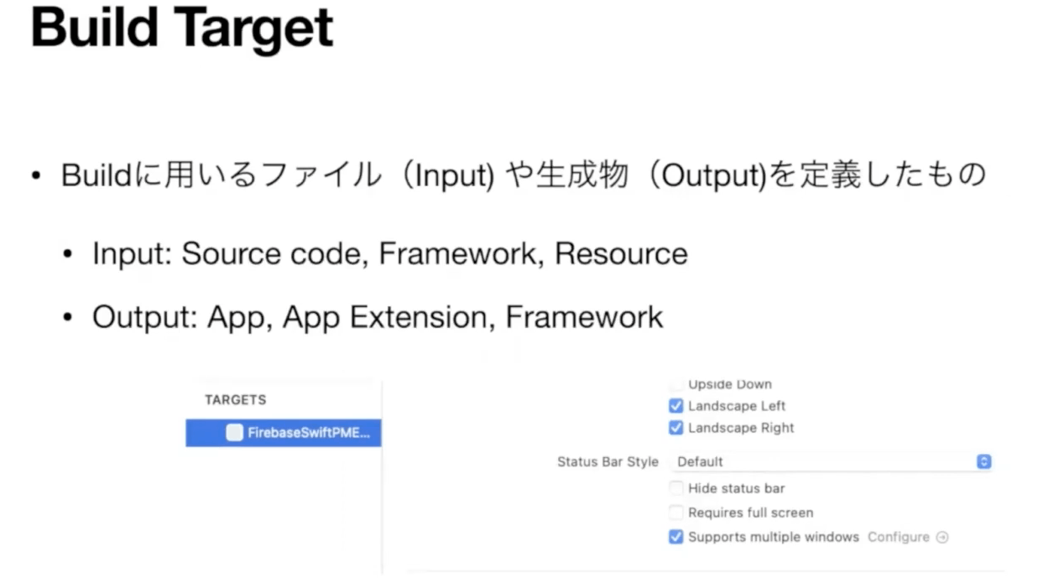Open the Status Bar Style dropdown
This screenshot has width=1064, height=583.
(x=832, y=461)
